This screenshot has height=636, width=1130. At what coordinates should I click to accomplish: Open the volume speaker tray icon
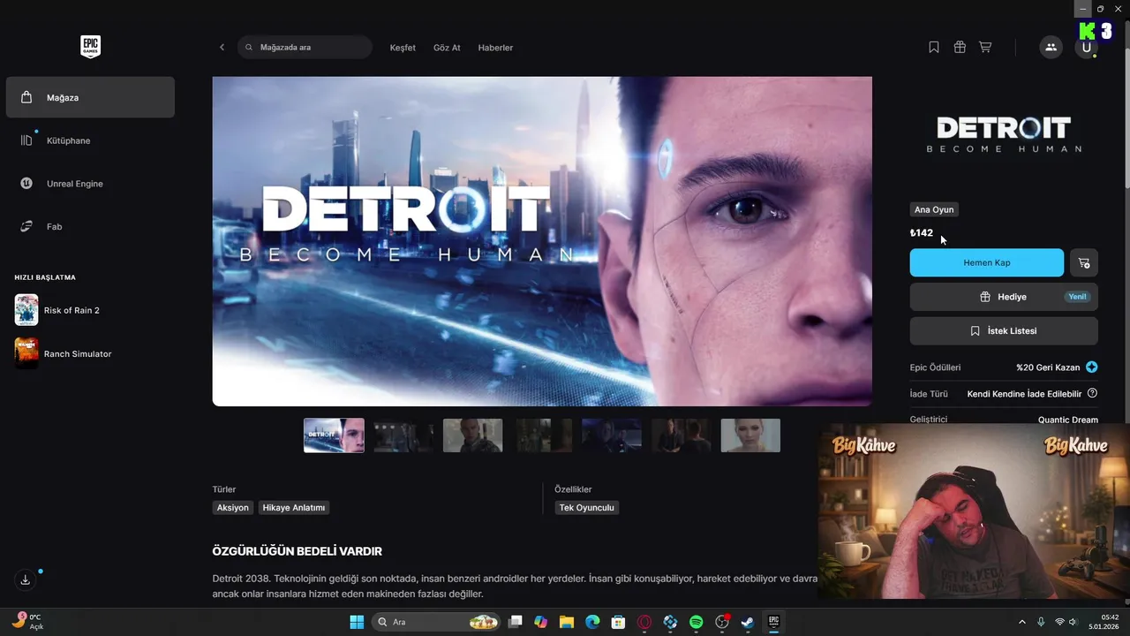[1073, 622]
